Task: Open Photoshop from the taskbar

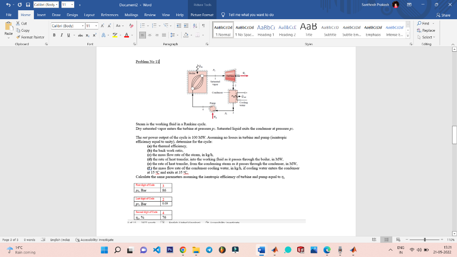Action: tap(170, 250)
